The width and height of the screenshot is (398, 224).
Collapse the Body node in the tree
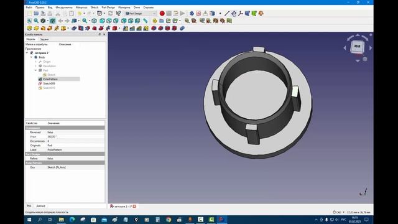pos(31,57)
